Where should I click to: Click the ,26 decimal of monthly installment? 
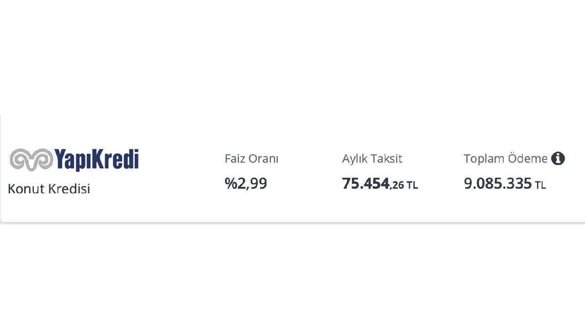pyautogui.click(x=397, y=185)
